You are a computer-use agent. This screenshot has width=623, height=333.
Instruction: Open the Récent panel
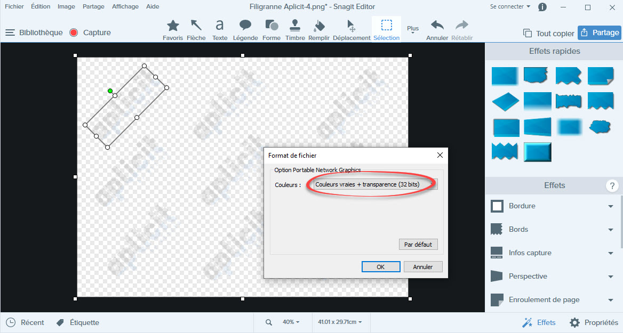click(x=25, y=322)
